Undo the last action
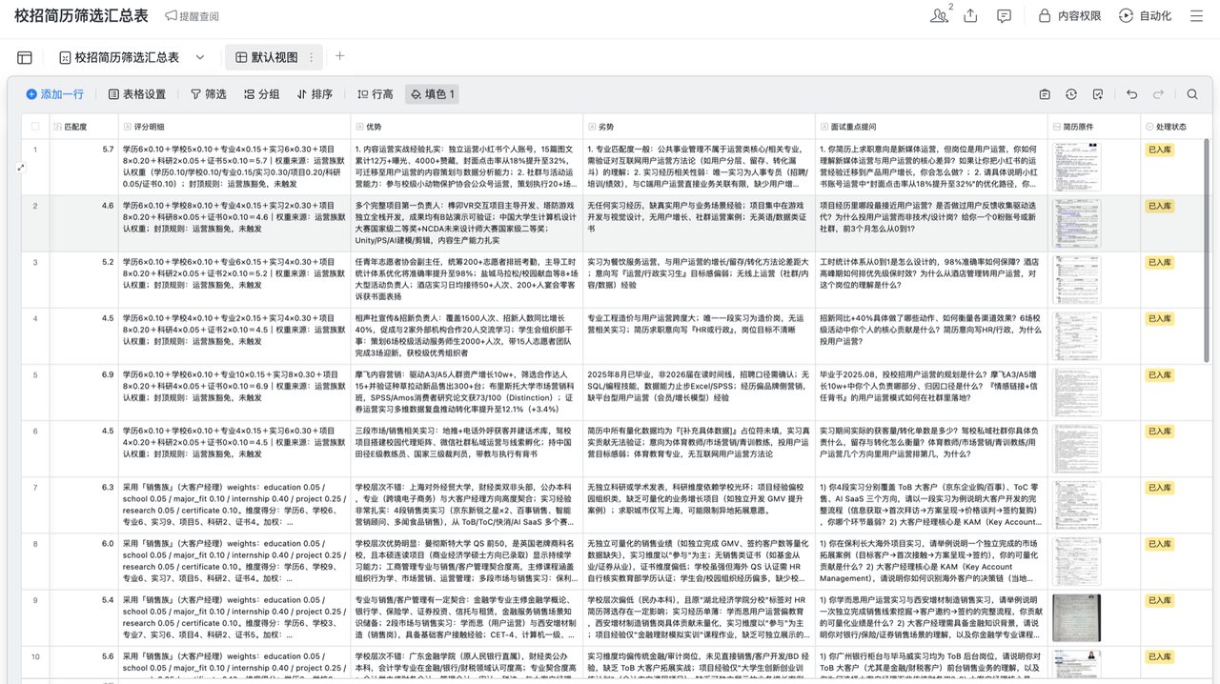This screenshot has width=1220, height=684. tap(1131, 94)
